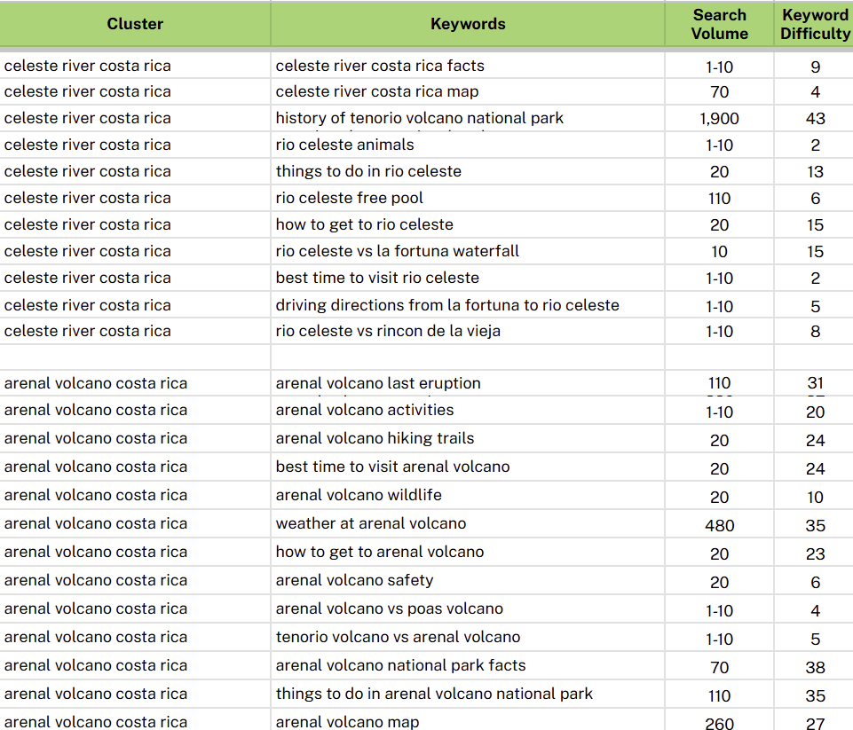Select the 'arenal volcano wildlife' cell
Viewport: 853px width, 730px height.
click(x=468, y=495)
